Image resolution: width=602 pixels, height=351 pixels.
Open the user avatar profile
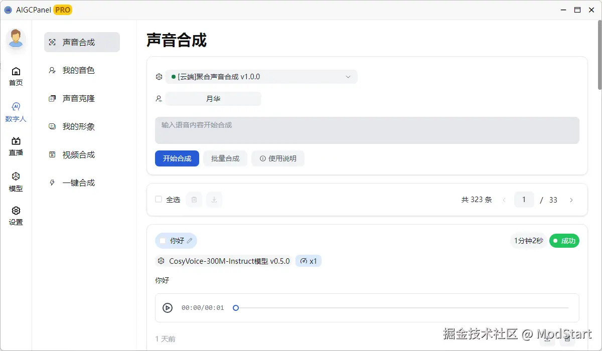point(16,39)
